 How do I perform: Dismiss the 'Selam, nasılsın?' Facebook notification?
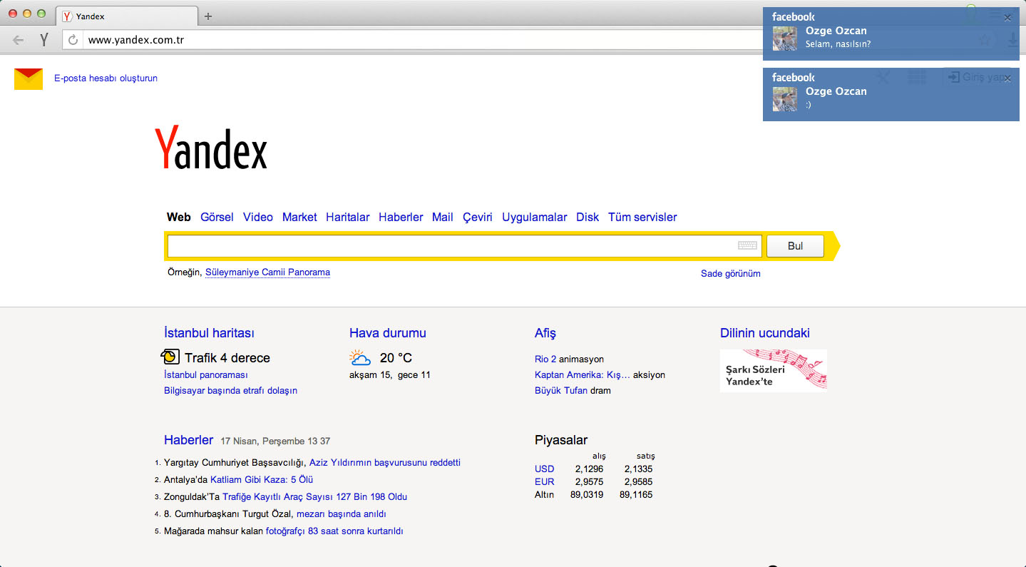(1007, 18)
